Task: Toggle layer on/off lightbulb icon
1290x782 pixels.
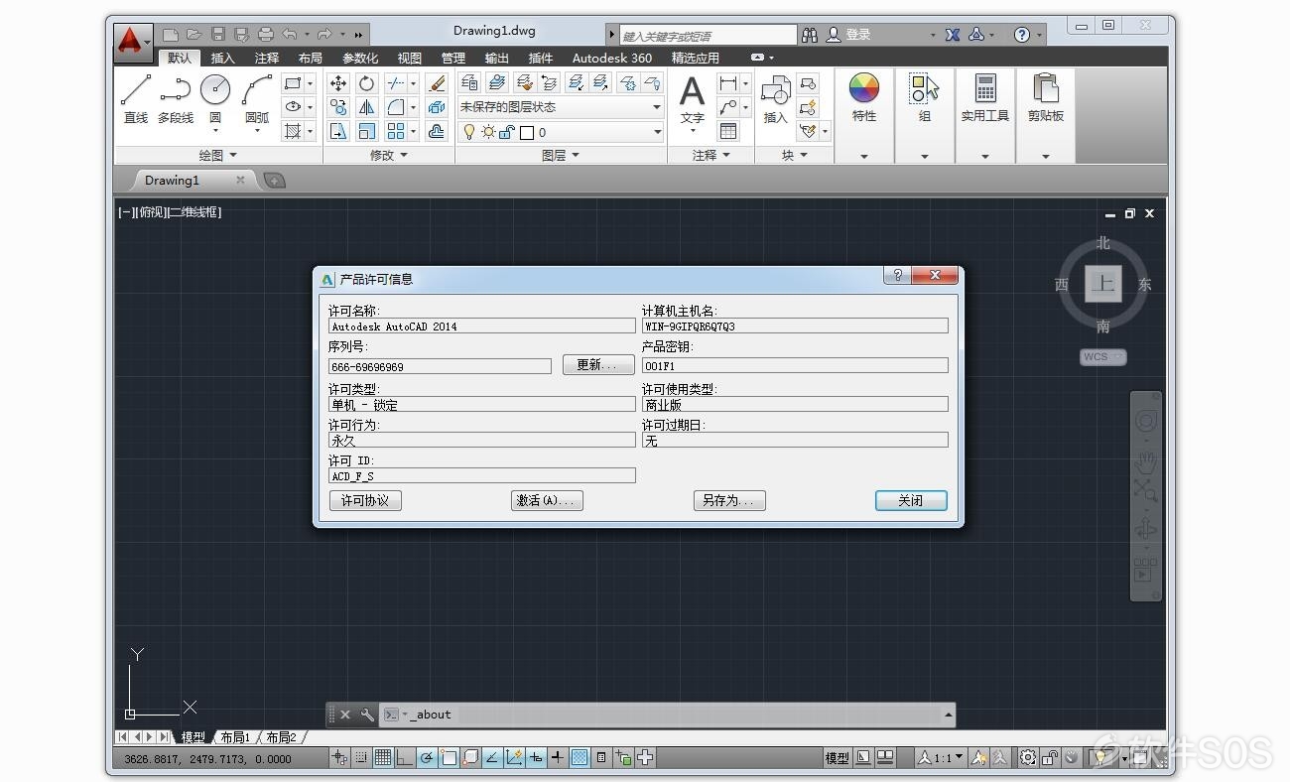Action: click(469, 132)
